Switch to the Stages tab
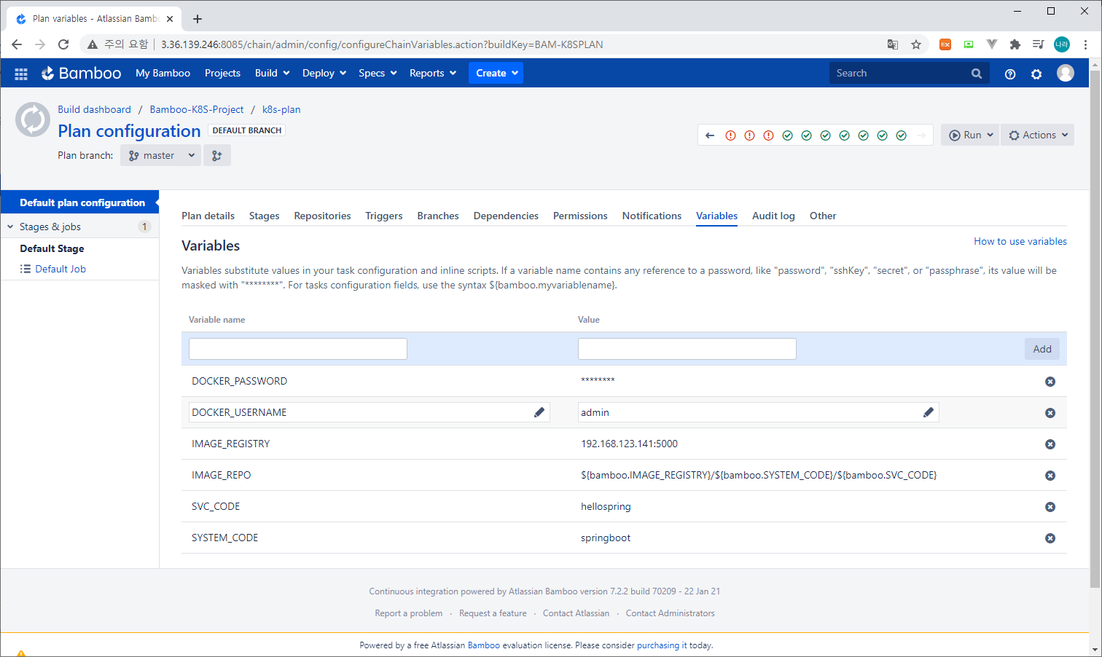1102x657 pixels. 264,216
